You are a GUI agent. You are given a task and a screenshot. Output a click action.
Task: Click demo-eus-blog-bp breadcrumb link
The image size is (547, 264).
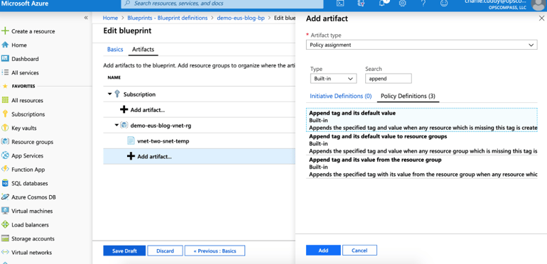pos(241,18)
